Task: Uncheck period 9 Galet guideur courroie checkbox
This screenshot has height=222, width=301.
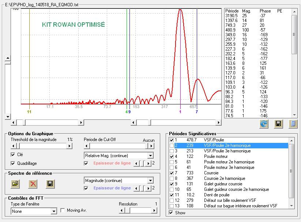Action: [172, 184]
